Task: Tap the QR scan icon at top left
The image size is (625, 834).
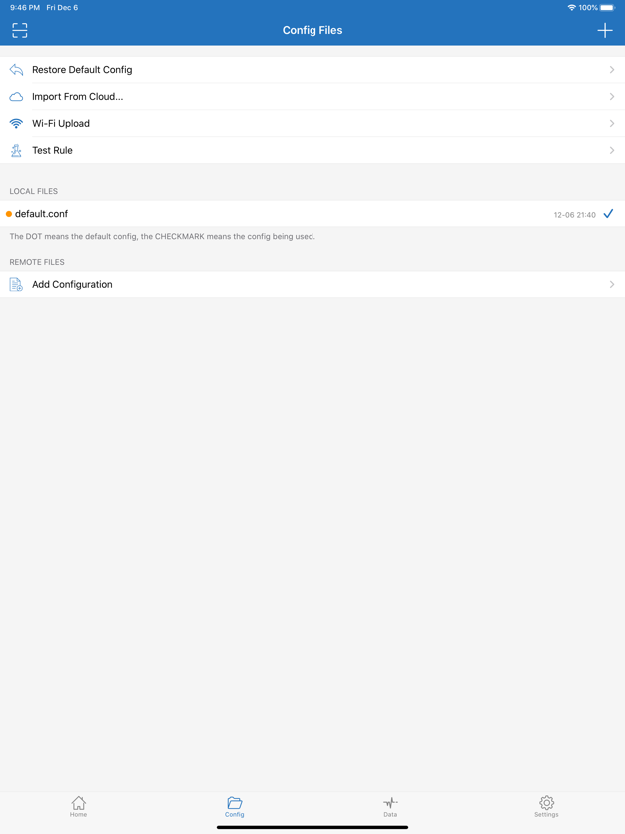Action: (19, 30)
